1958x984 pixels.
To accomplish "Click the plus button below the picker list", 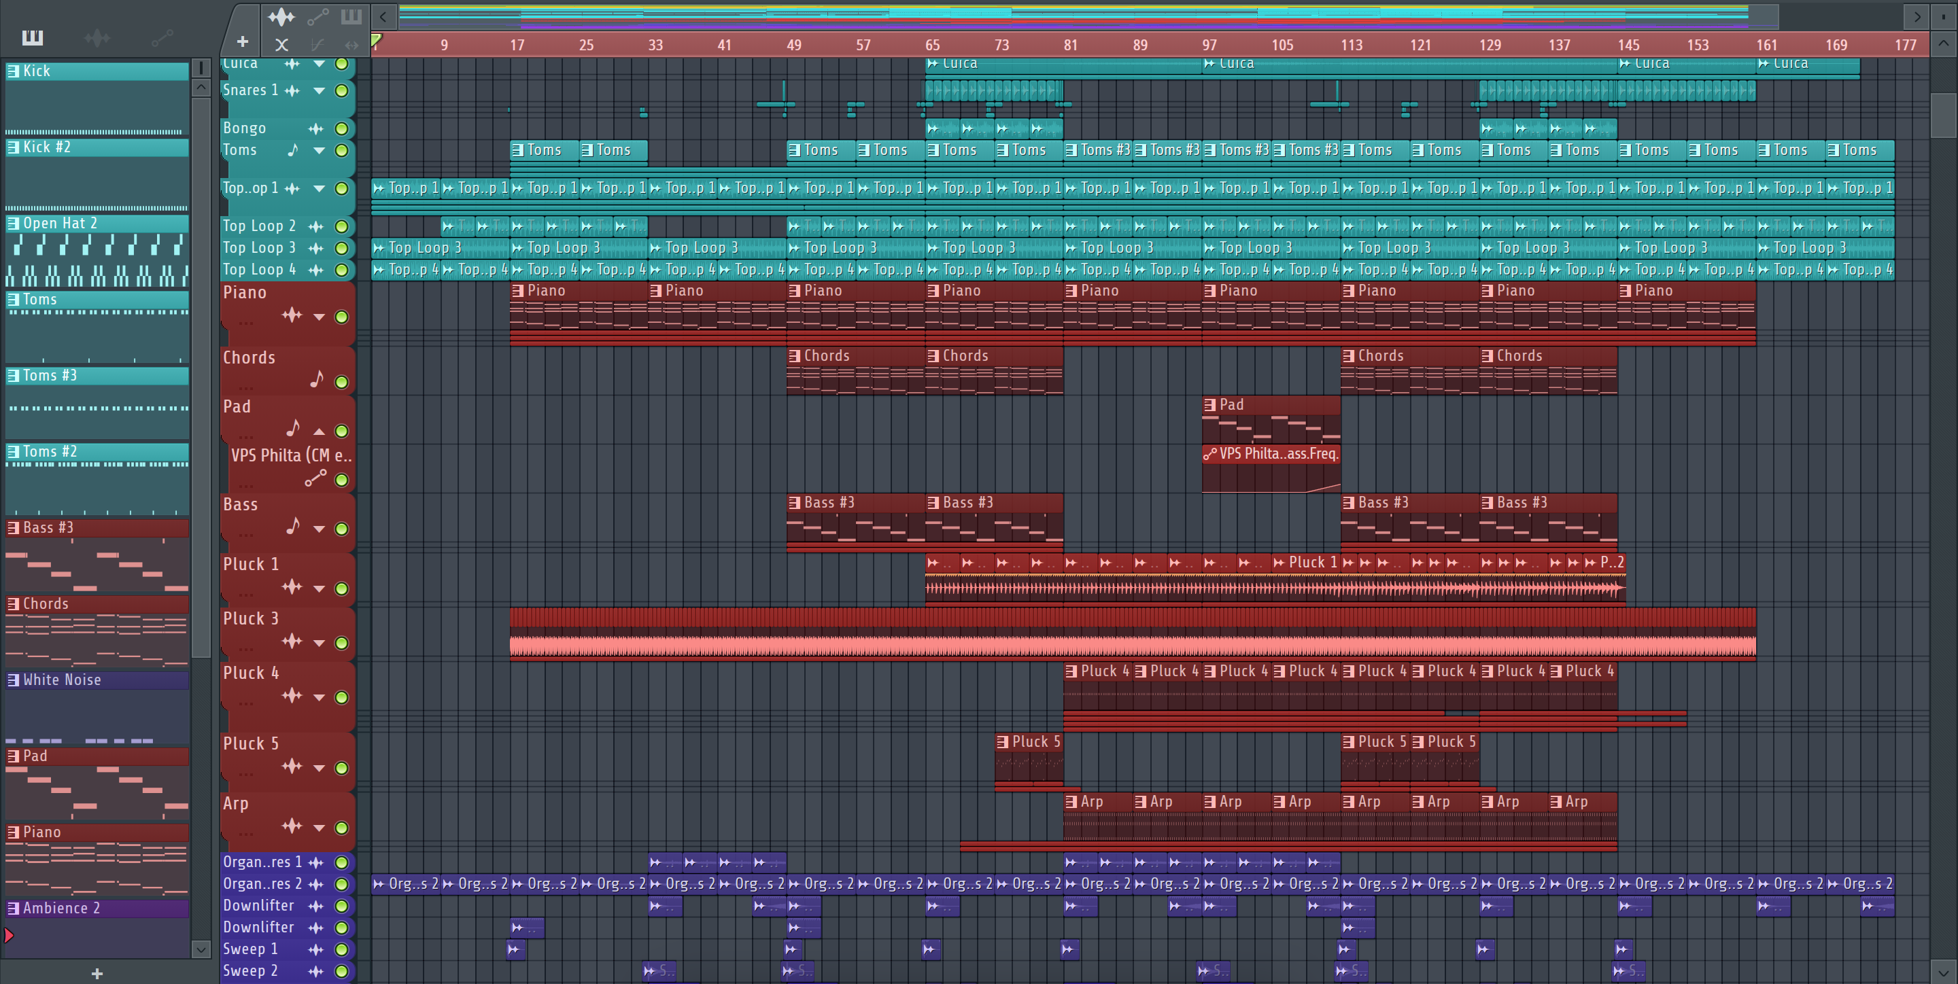I will coord(97,973).
